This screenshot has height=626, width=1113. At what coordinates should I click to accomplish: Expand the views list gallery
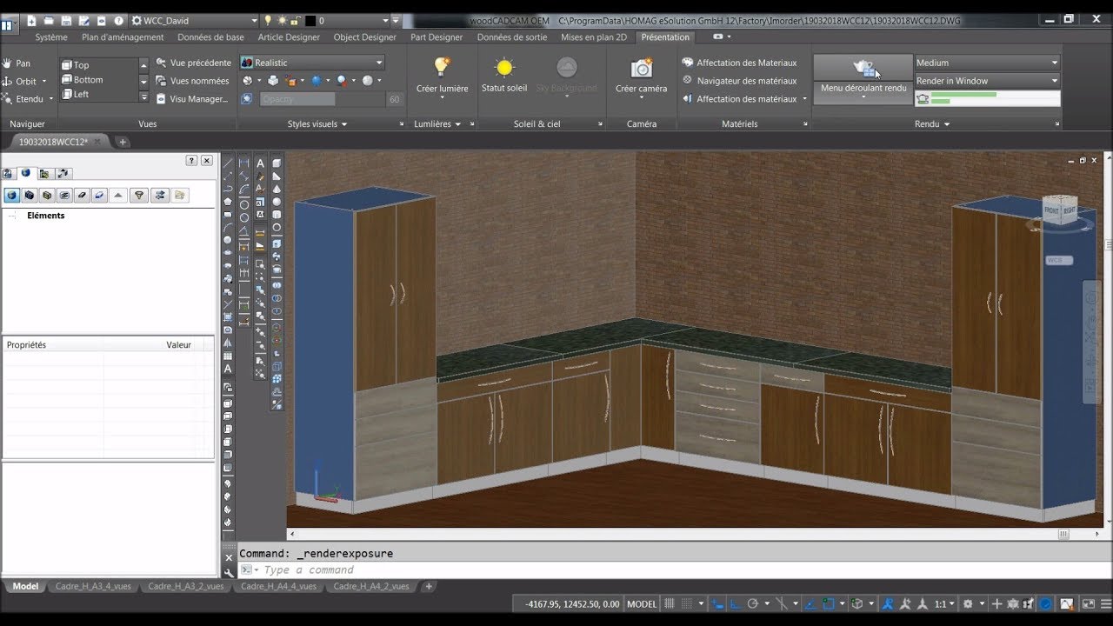click(143, 96)
